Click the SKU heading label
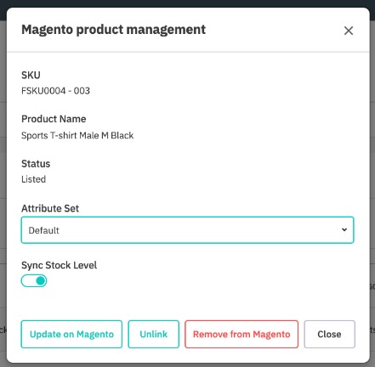The height and width of the screenshot is (367, 375). tap(31, 75)
